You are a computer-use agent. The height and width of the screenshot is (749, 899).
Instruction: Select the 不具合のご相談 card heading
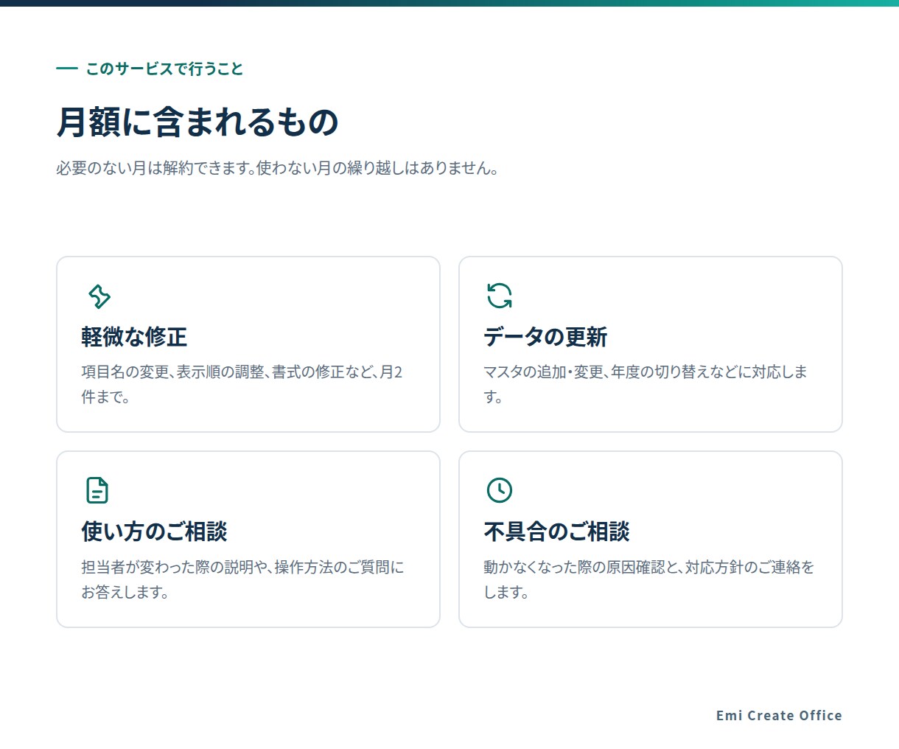point(556,532)
